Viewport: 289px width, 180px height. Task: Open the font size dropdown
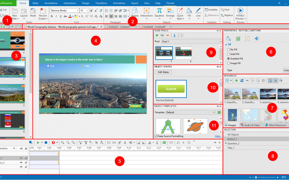tap(87, 10)
